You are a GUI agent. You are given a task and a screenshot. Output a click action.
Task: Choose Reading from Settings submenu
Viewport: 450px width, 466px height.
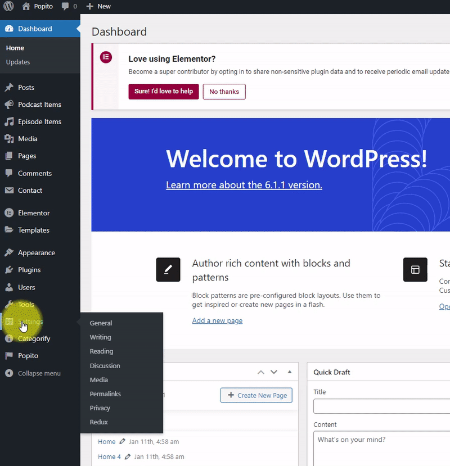tap(101, 351)
